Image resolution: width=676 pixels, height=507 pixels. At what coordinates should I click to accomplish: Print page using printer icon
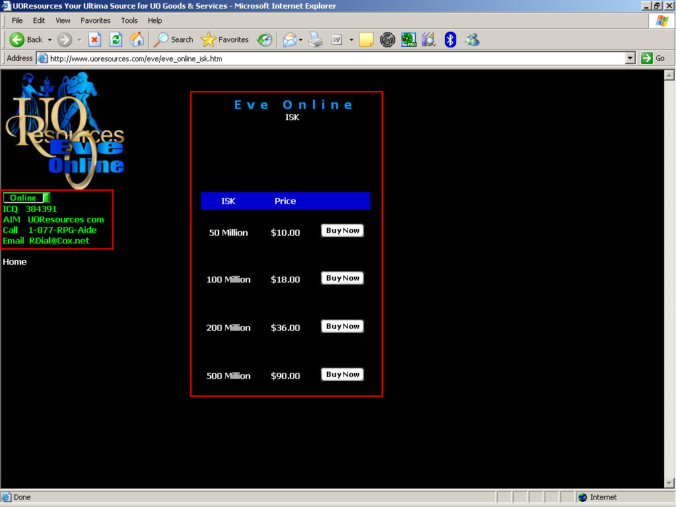316,40
